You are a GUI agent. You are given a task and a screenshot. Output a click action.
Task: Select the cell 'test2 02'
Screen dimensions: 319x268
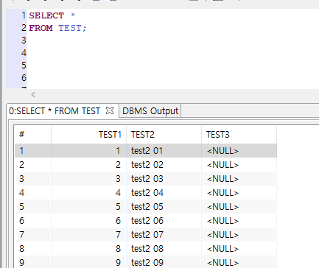tap(164, 165)
